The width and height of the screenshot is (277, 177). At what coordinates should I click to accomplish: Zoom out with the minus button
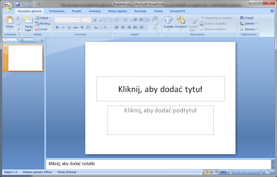(x=231, y=172)
